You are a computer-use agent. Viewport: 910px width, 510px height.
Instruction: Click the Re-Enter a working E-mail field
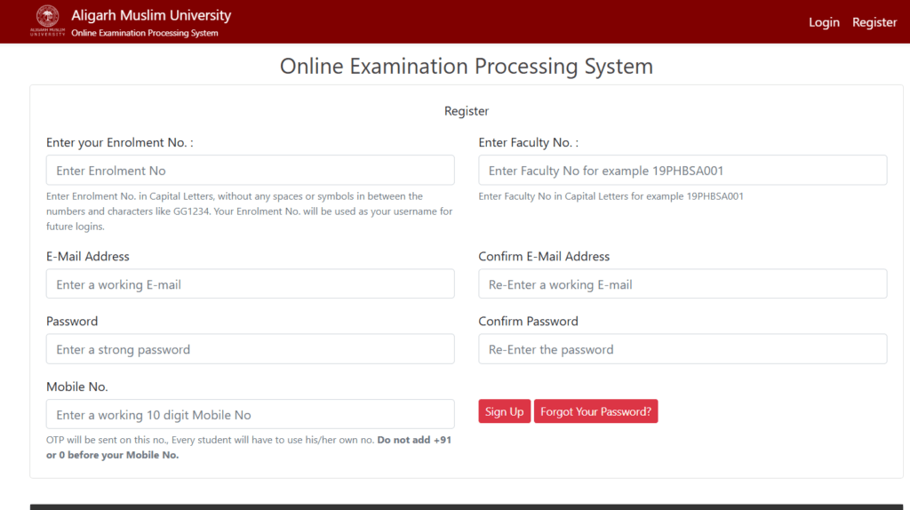coord(682,284)
